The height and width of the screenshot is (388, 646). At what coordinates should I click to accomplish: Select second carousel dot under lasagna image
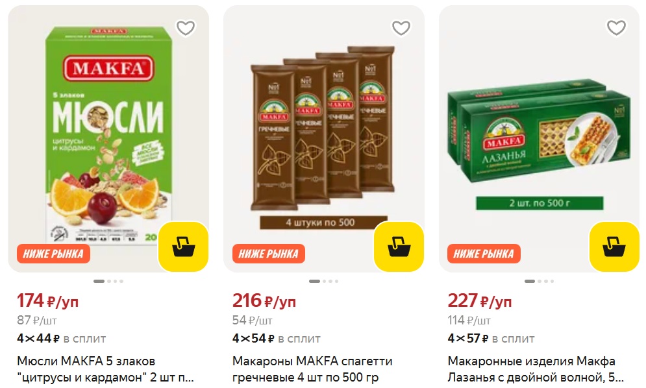tap(540, 282)
